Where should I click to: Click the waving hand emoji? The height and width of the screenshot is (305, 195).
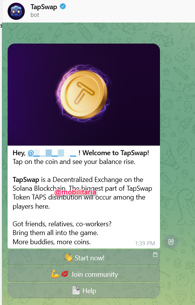[x=69, y=258]
